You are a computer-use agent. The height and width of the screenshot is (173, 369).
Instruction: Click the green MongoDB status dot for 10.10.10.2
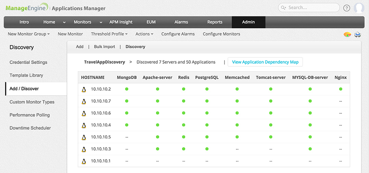point(127,89)
